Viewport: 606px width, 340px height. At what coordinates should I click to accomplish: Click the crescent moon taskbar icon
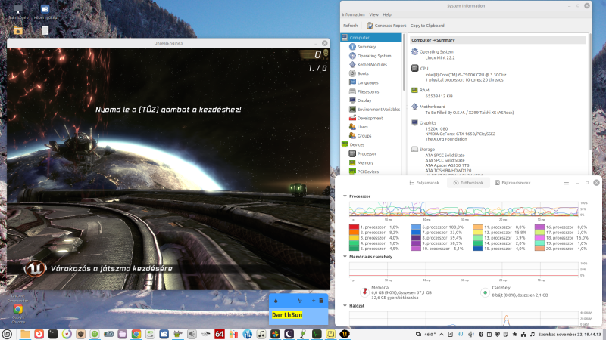pyautogui.click(x=289, y=334)
